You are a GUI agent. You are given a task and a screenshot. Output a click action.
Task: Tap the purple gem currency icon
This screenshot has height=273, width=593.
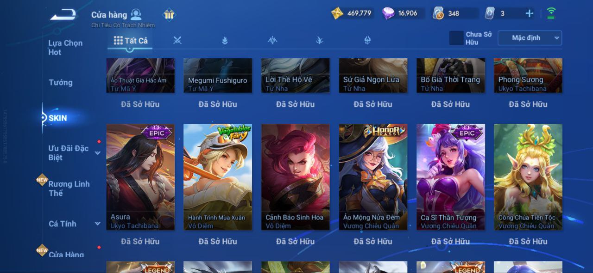click(x=388, y=13)
